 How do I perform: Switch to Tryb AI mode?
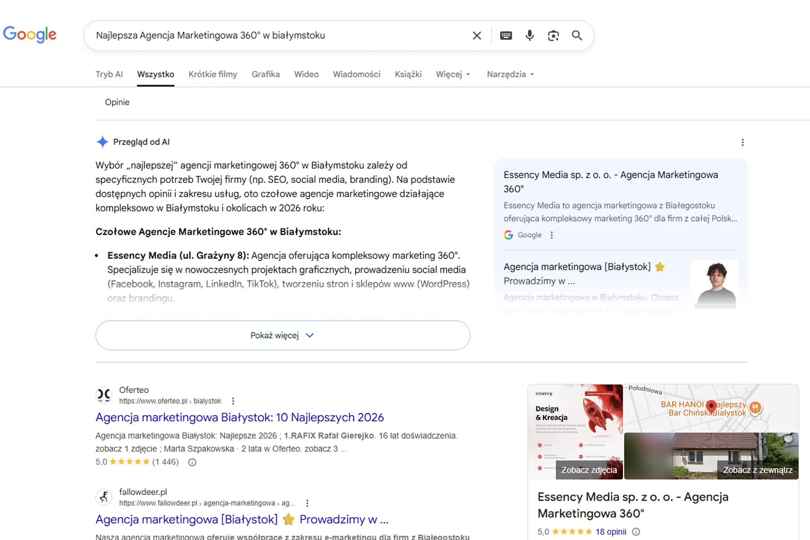(x=109, y=74)
